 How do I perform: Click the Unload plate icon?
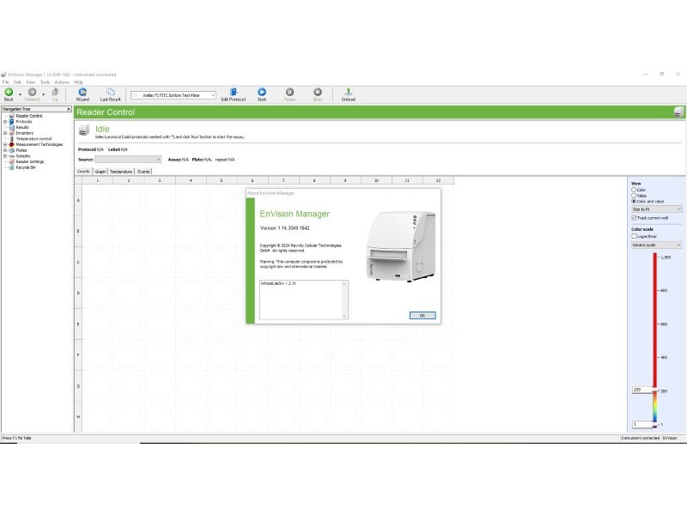coord(349,92)
